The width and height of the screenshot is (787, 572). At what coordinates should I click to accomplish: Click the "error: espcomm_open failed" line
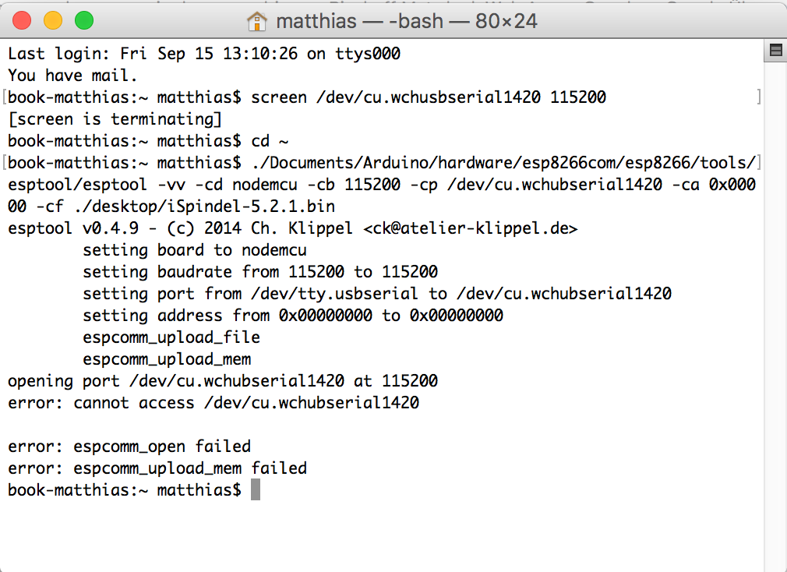[x=129, y=447]
